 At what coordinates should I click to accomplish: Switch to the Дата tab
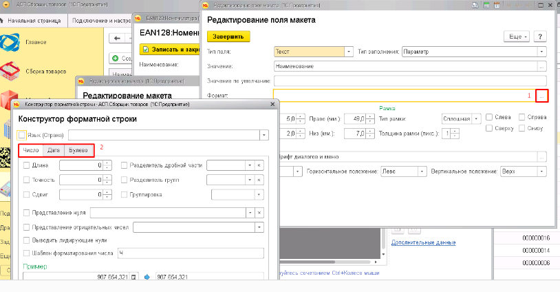click(x=54, y=150)
